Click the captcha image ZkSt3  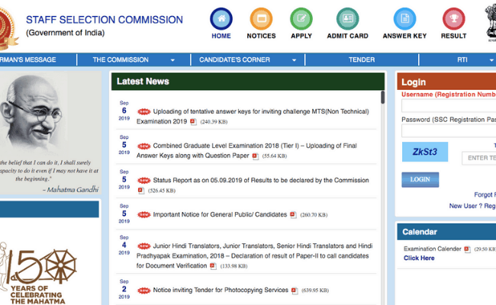pyautogui.click(x=425, y=152)
